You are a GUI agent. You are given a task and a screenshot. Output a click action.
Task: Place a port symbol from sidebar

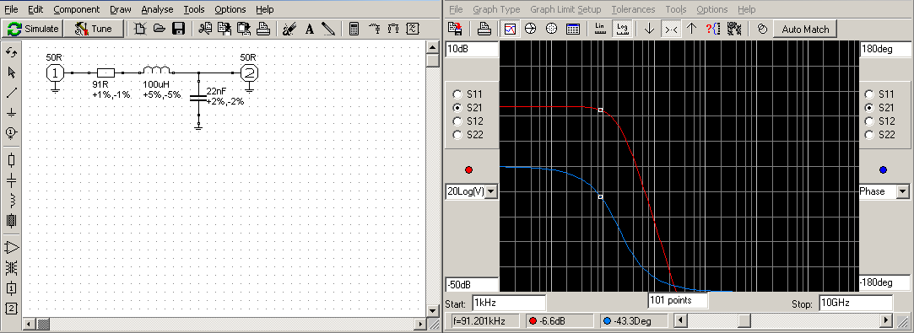[11, 133]
